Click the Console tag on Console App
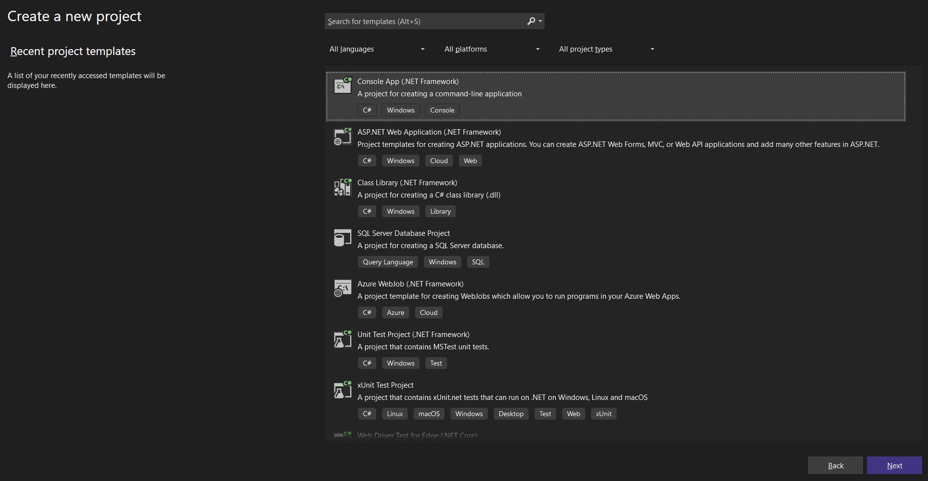This screenshot has height=481, width=928. click(442, 110)
